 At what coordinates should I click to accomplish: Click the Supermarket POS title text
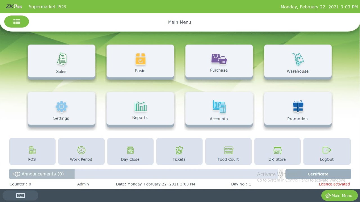tap(47, 6)
